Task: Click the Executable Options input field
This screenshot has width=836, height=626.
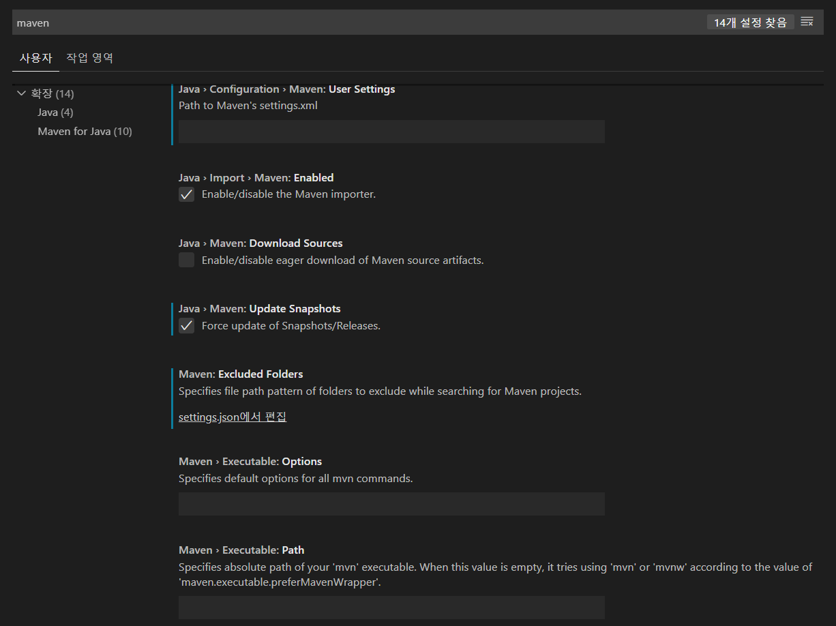Action: pos(391,504)
